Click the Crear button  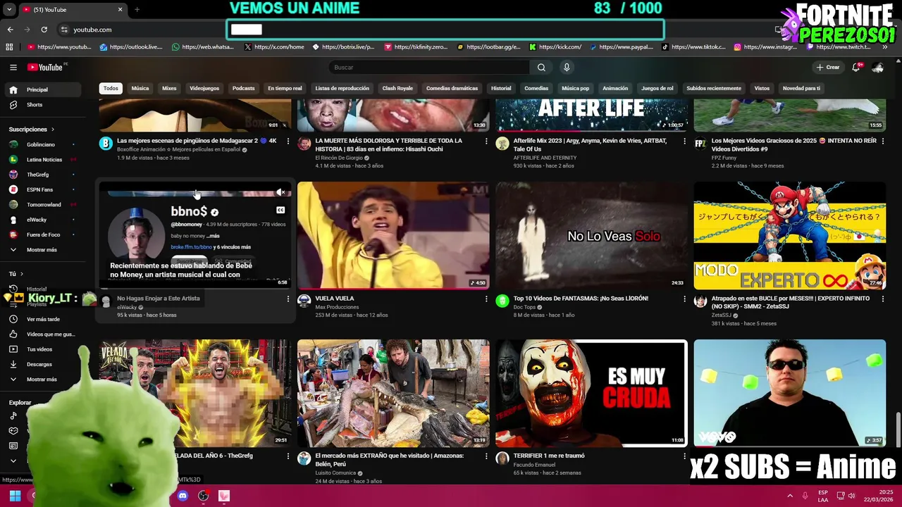tap(828, 68)
